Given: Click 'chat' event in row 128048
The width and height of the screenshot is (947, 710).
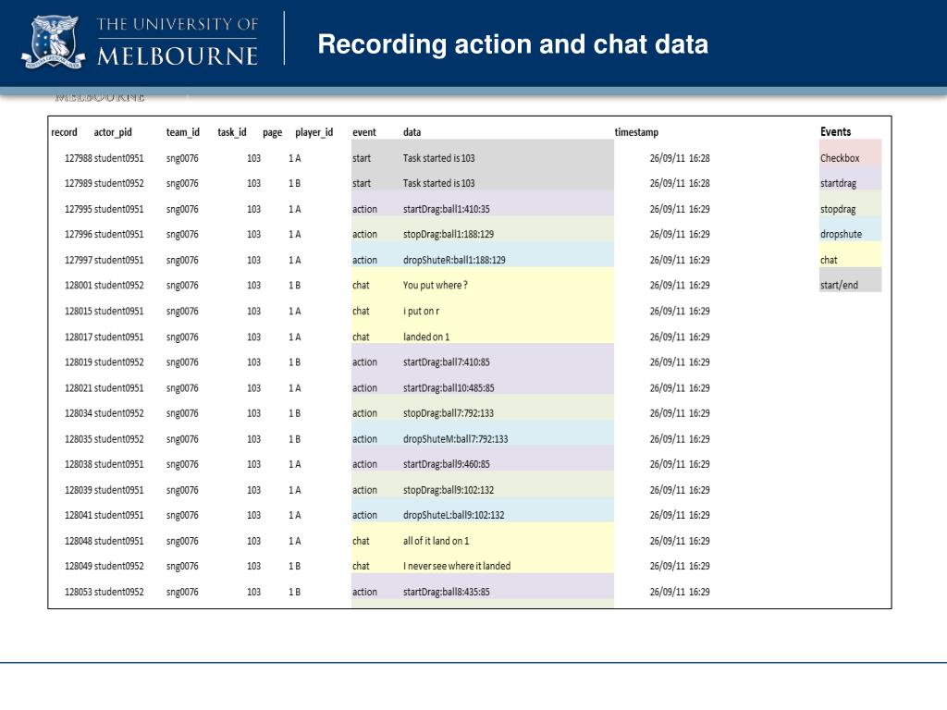Looking at the screenshot, I should click(362, 542).
